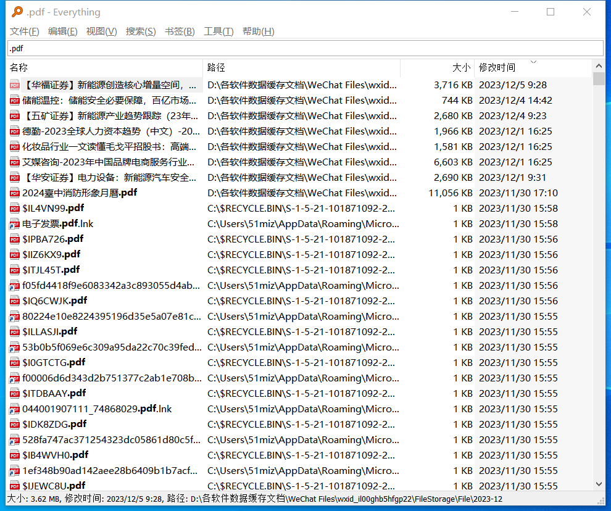This screenshot has height=511, width=611.
Task: Click PDF icon of $ITDBAAY.pdf
Action: (x=15, y=394)
